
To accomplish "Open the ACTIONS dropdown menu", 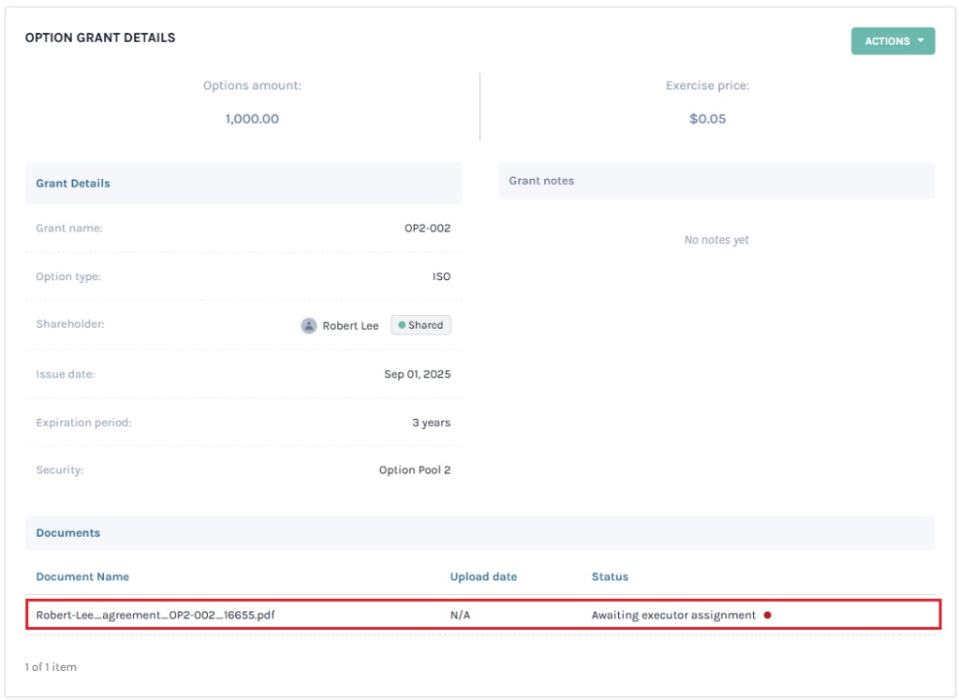I will pos(892,41).
